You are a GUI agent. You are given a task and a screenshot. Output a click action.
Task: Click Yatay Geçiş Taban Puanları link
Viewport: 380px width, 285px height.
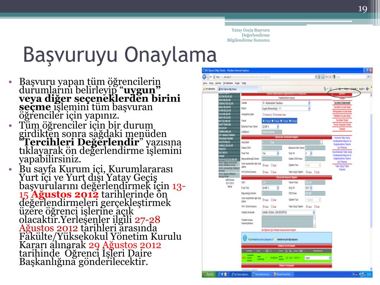[x=342, y=168]
